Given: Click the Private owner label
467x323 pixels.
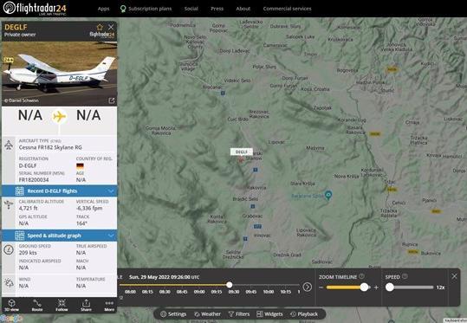Looking at the screenshot, I should pos(20,35).
